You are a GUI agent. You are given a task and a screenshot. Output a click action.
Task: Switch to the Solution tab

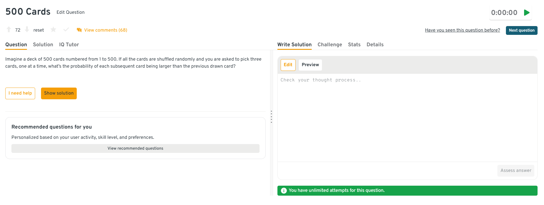pos(43,45)
